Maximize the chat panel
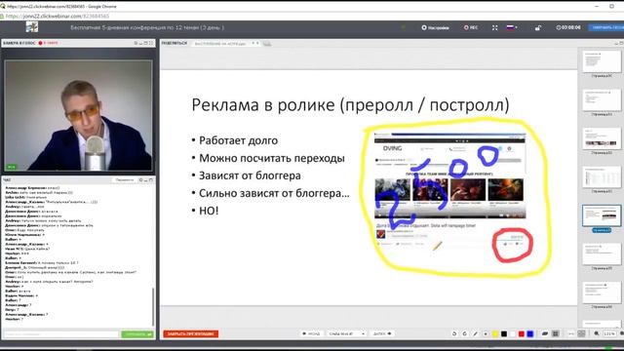The image size is (624, 351). coord(151,180)
